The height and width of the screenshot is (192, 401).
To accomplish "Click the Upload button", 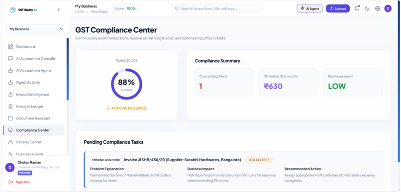I will coord(338,8).
